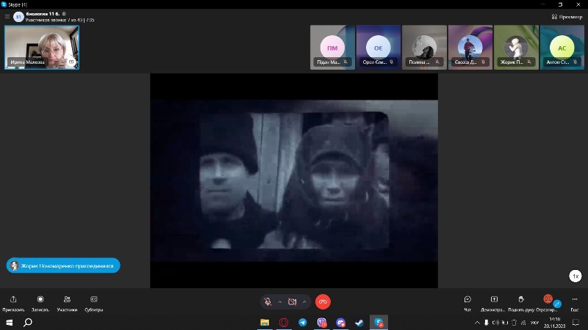Select the Полина participant tile

point(424,47)
